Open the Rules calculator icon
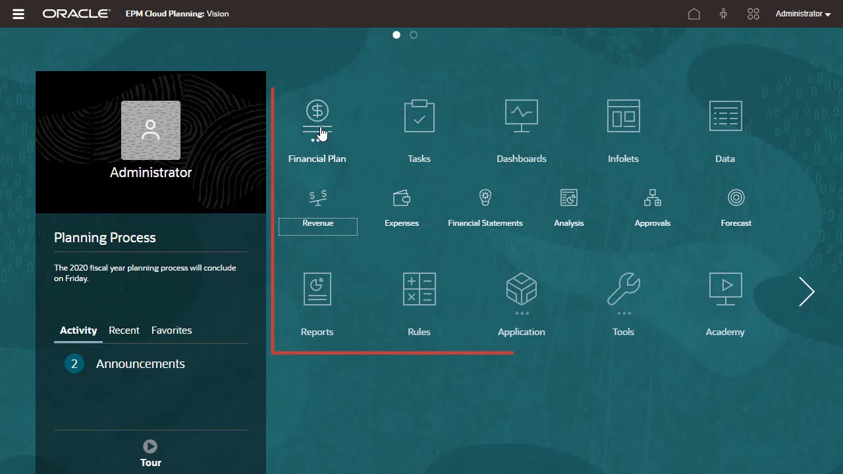 [x=420, y=289]
